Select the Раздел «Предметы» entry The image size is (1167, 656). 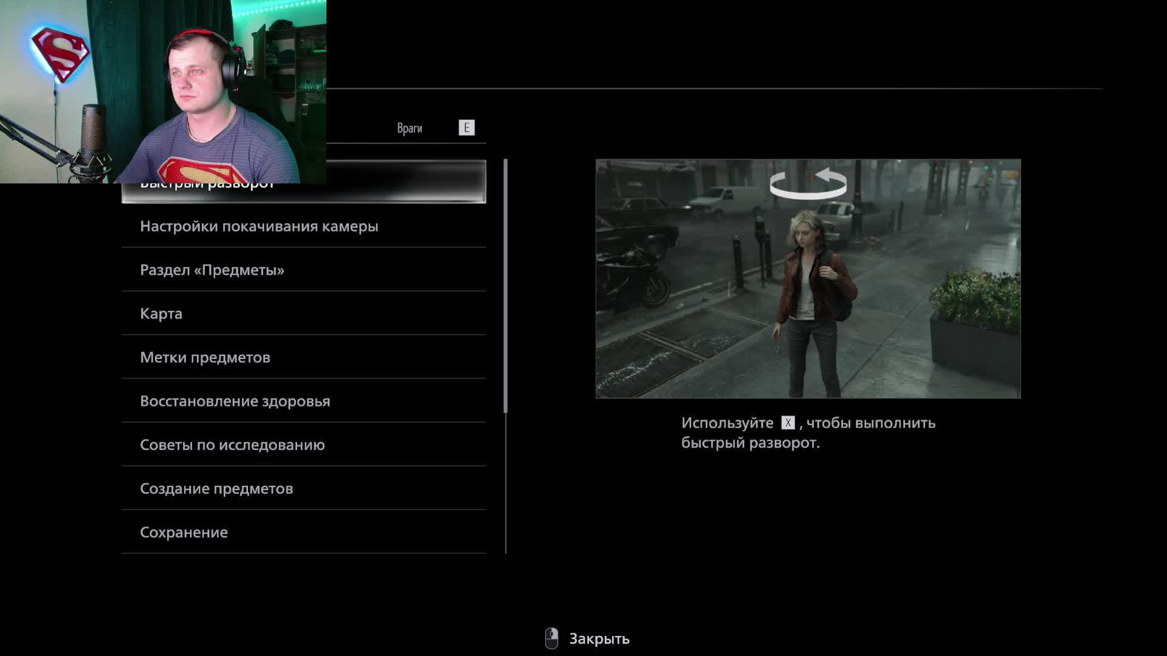(212, 270)
